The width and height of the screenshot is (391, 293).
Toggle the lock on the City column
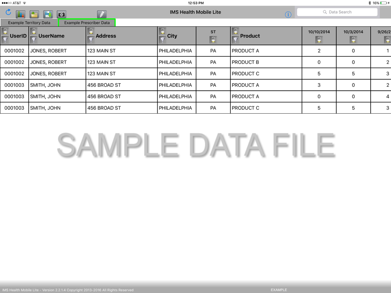point(162,31)
